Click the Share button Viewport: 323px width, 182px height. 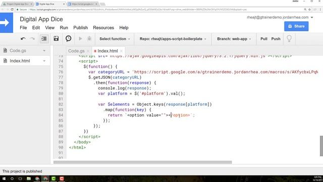pyautogui.click(x=296, y=26)
